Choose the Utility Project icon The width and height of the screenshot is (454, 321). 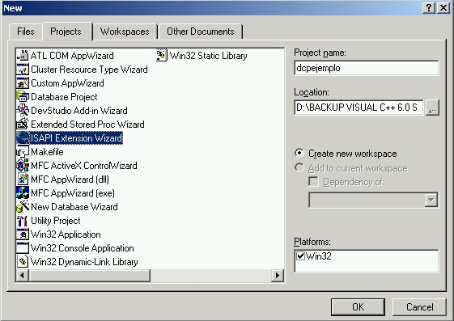click(23, 221)
